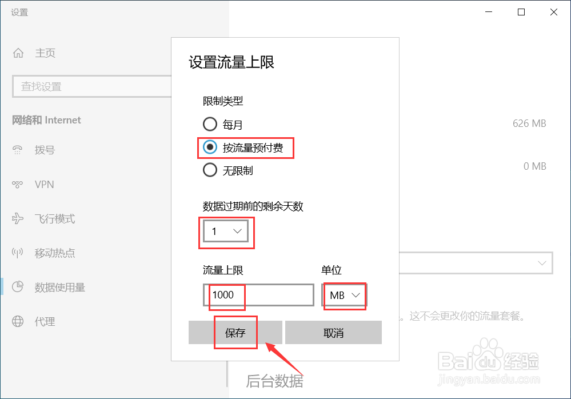Choose the 无限制 radio button
The width and height of the screenshot is (571, 399).
click(210, 170)
